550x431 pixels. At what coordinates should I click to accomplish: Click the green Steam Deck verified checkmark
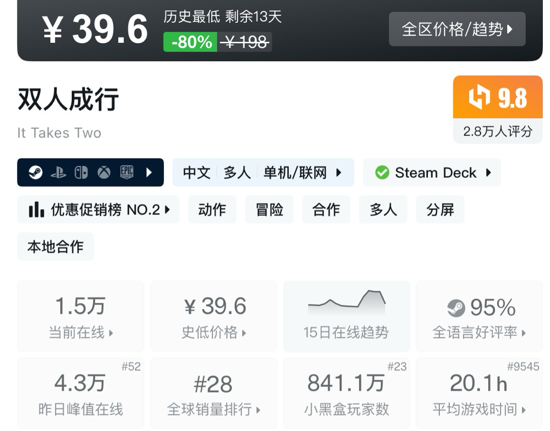pos(382,173)
